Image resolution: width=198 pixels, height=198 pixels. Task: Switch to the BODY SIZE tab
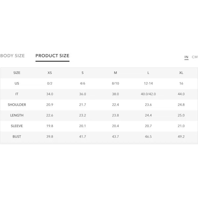click(13, 56)
